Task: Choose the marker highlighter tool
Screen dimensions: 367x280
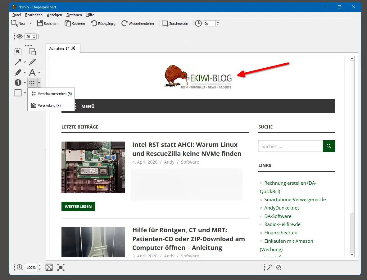Action: click(18, 73)
